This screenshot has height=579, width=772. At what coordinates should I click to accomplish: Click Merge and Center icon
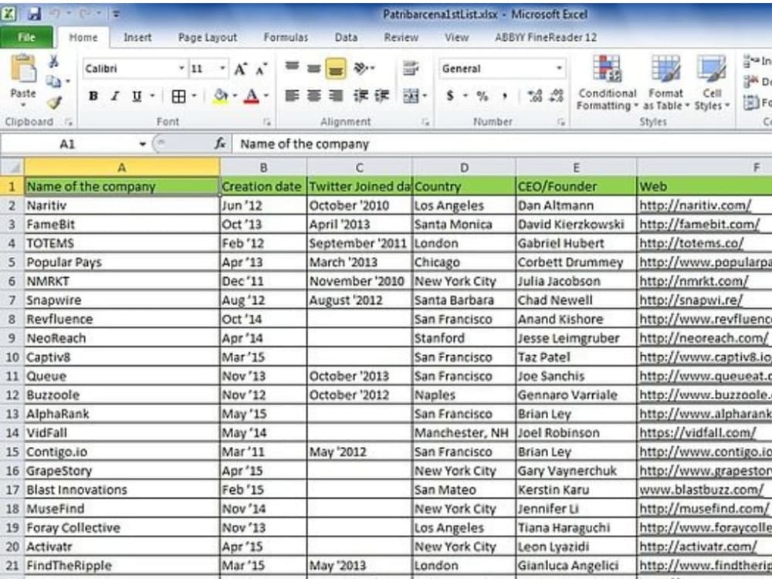pos(411,96)
